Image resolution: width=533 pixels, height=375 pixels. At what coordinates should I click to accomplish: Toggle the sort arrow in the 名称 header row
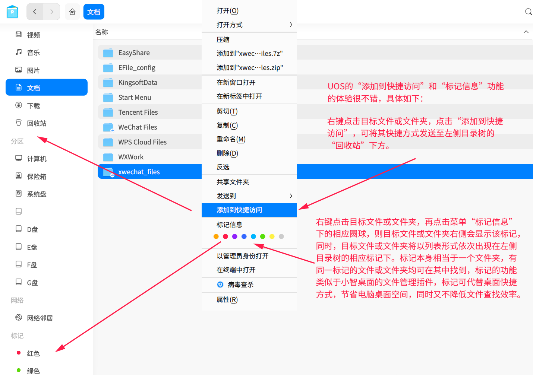pos(526,32)
